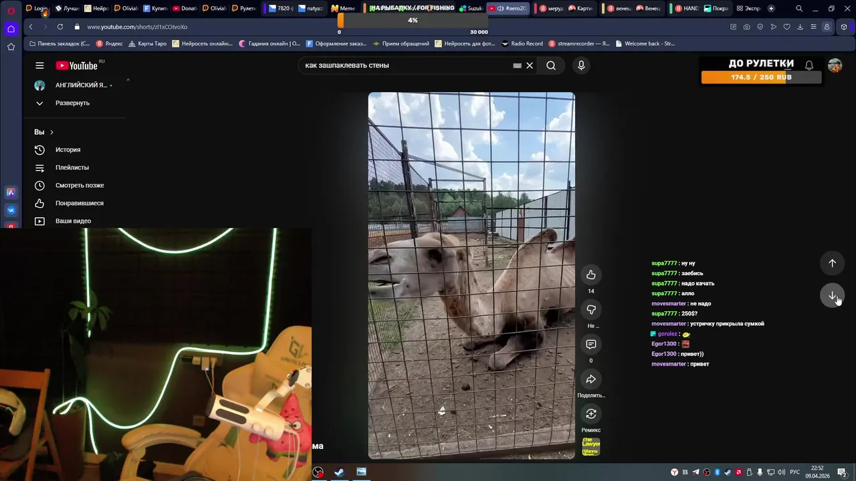Open the browser downloads panel
This screenshot has height=481, width=856.
click(x=800, y=27)
